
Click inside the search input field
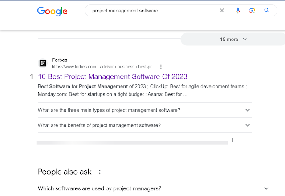[x=151, y=11]
